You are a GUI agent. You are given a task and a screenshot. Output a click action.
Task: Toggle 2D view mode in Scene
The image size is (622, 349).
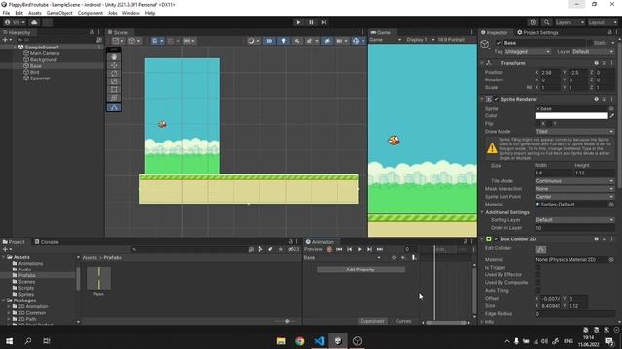(269, 41)
